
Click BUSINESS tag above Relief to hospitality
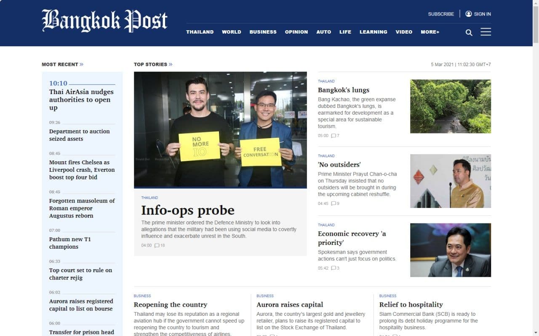pos(388,296)
